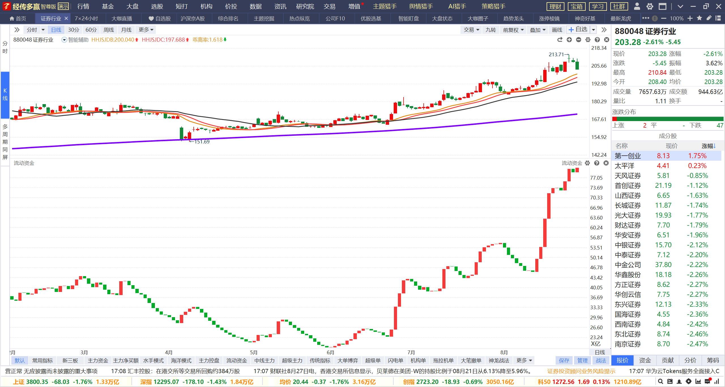The image size is (725, 387).
Task: Collapse the right panel with double chevron
Action: pyautogui.click(x=604, y=30)
